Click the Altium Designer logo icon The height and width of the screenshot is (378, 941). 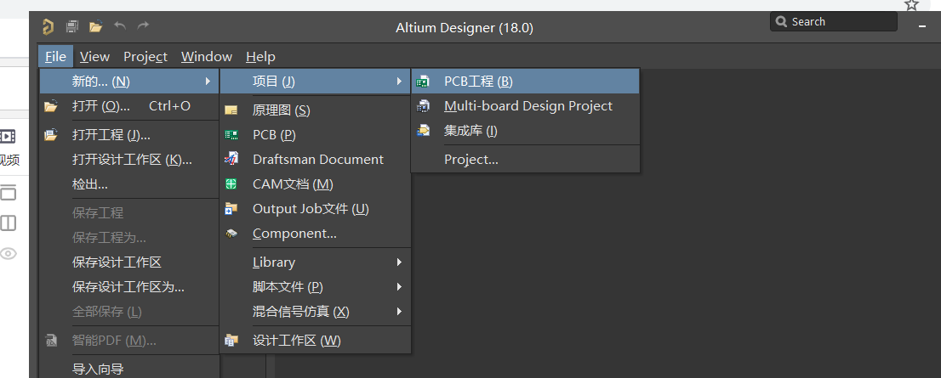click(x=48, y=27)
